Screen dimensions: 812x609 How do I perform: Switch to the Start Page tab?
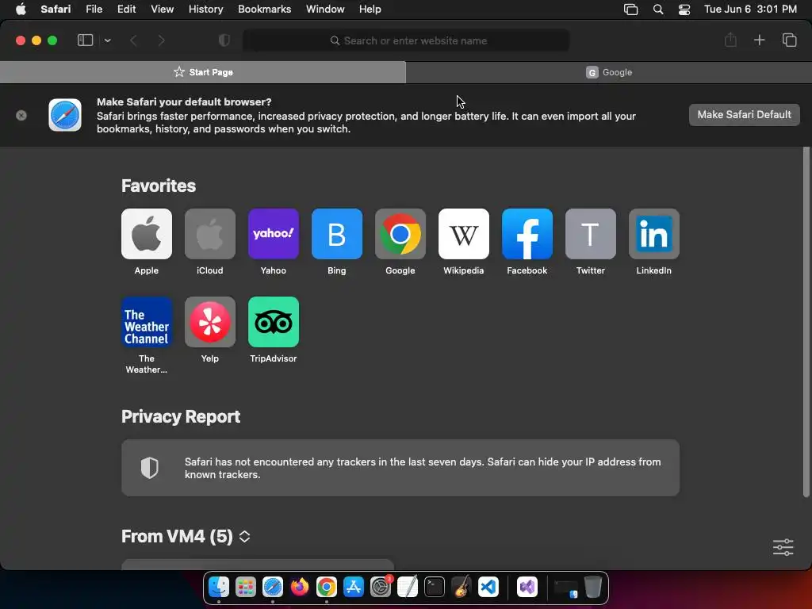tap(203, 72)
